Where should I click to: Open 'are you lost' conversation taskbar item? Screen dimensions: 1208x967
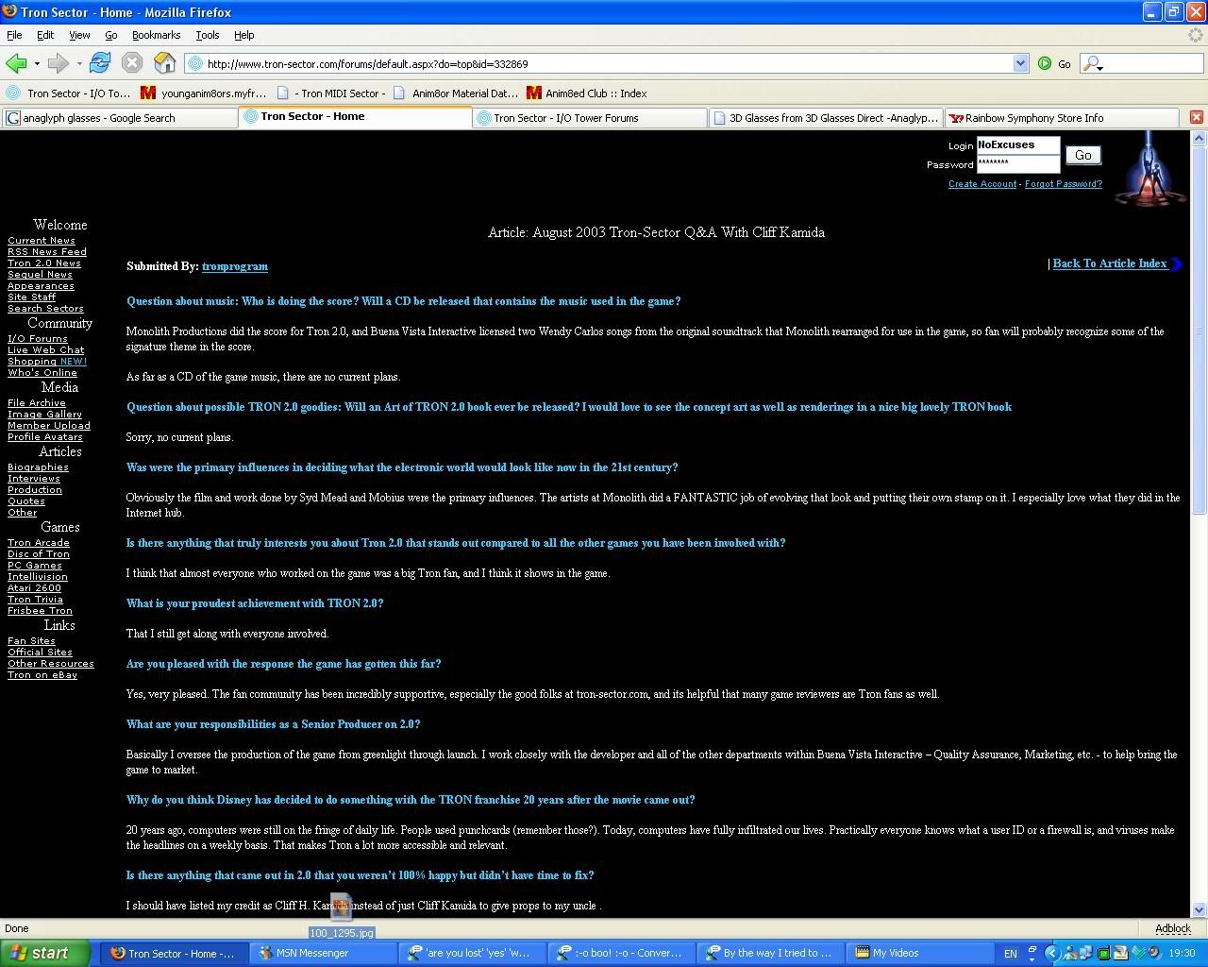472,953
